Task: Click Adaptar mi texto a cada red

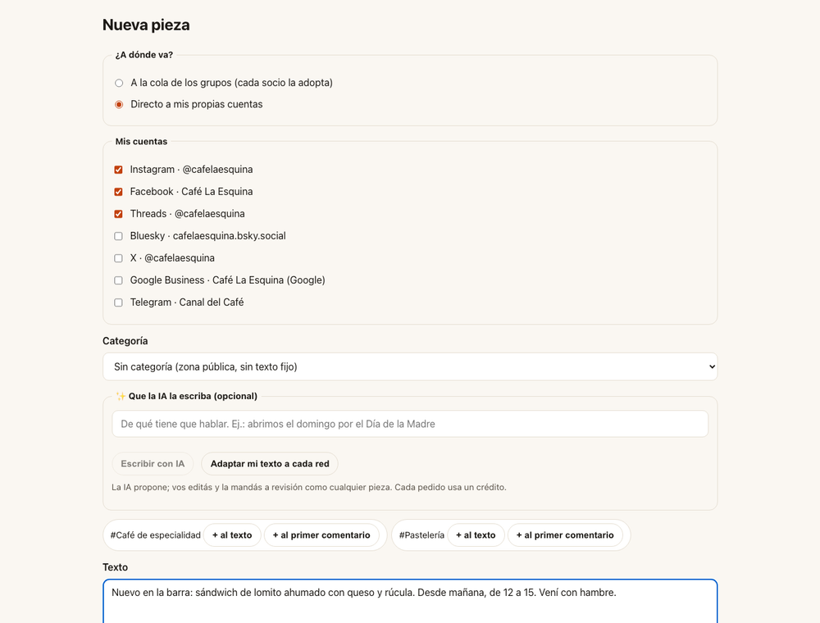Action: coord(270,464)
